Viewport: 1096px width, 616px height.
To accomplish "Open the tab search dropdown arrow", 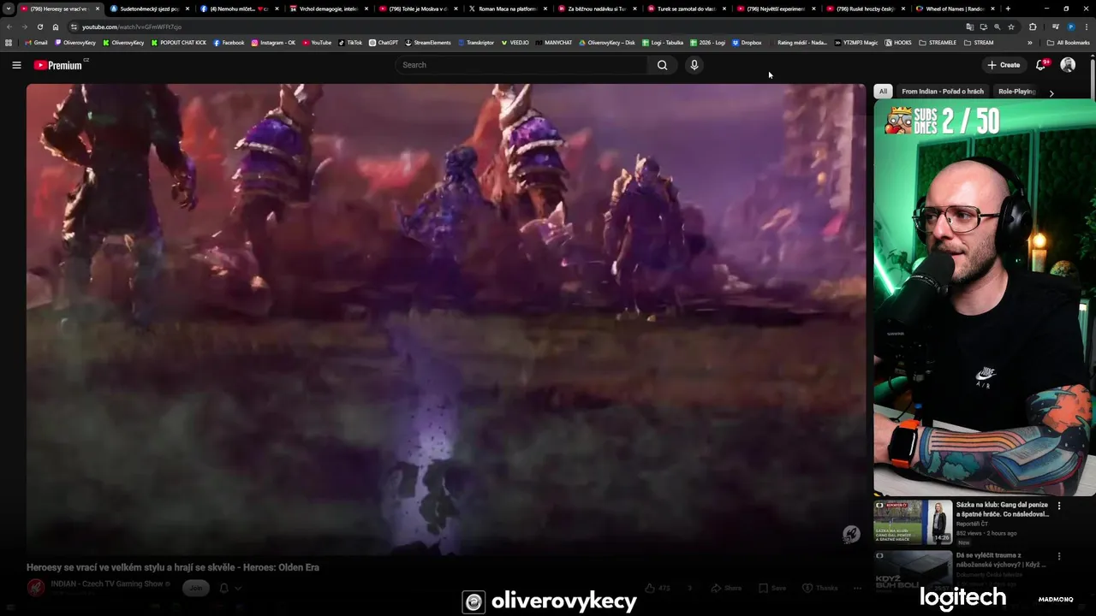I will (x=9, y=9).
